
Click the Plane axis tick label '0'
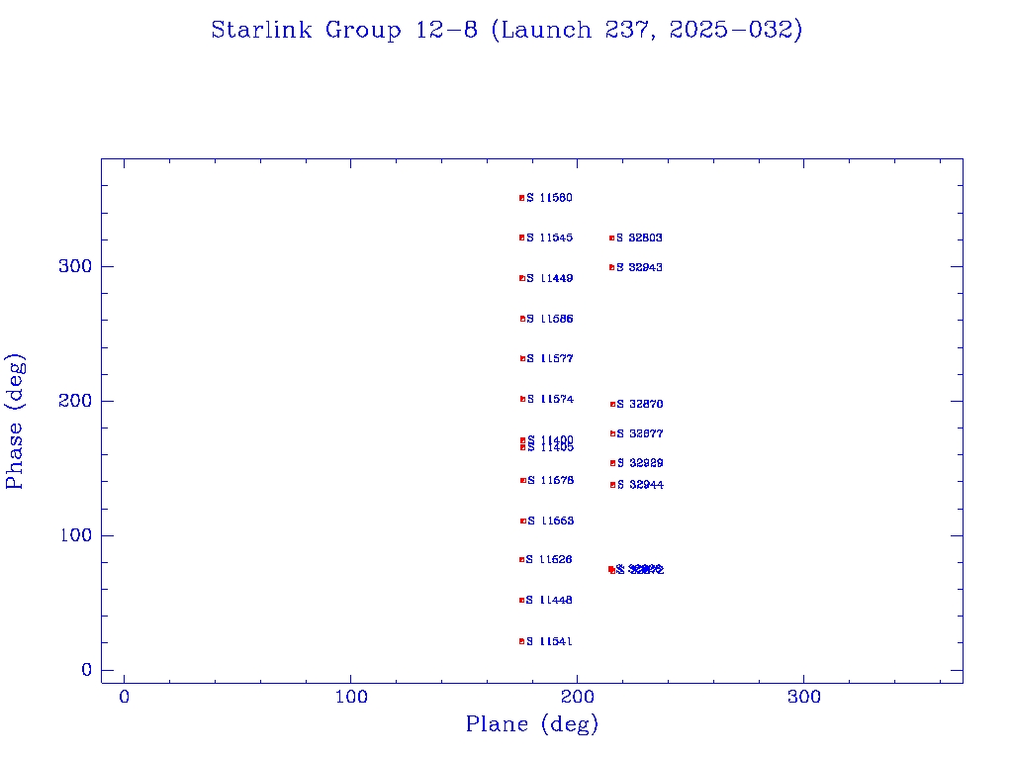(x=124, y=697)
